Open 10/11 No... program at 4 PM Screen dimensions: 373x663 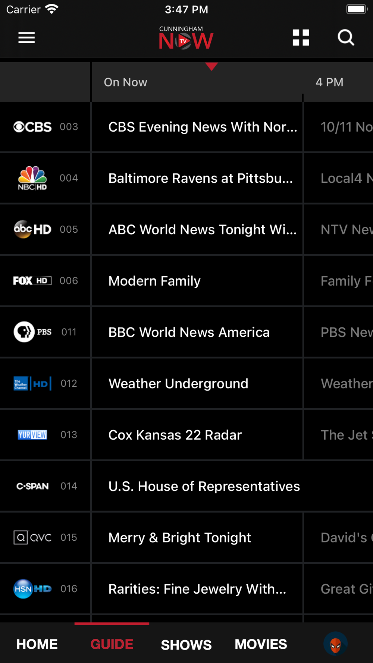click(x=339, y=127)
